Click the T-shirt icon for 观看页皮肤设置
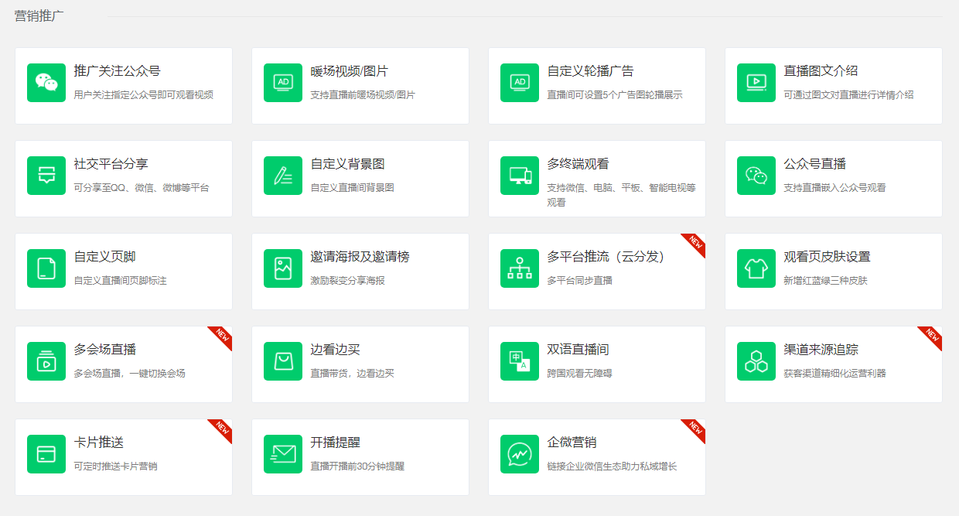The image size is (959, 516). [756, 268]
